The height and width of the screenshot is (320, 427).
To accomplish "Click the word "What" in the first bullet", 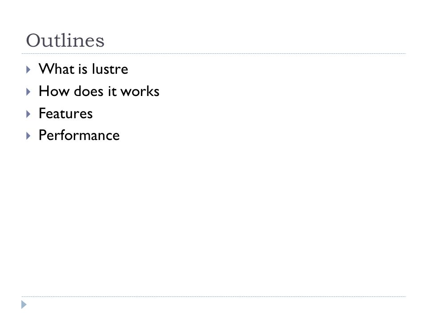I will point(56,69).
